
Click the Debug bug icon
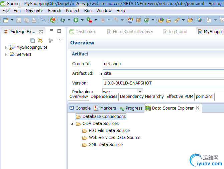[63, 20]
